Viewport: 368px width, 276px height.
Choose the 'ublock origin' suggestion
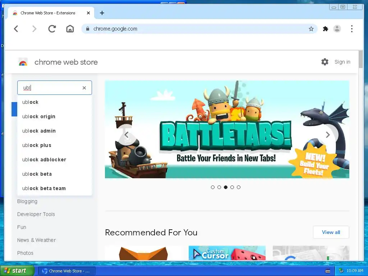pos(55,116)
